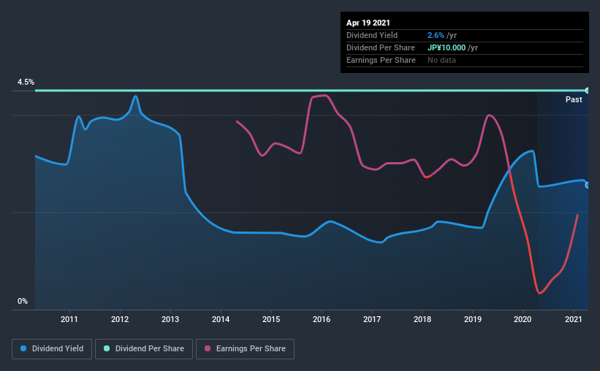Click the teal Dividend Per Share legend dot
The height and width of the screenshot is (371, 600).
click(107, 348)
